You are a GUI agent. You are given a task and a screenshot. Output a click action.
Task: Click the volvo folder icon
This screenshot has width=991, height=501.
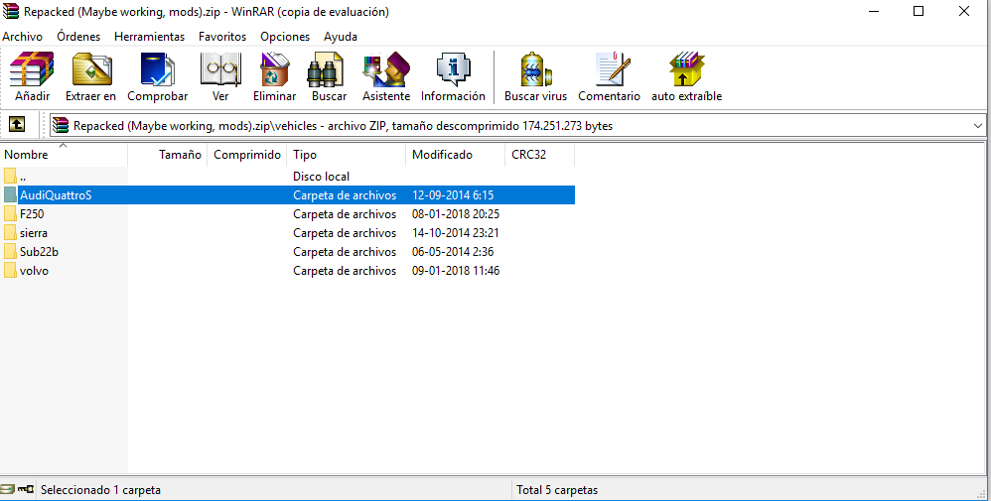click(10, 271)
